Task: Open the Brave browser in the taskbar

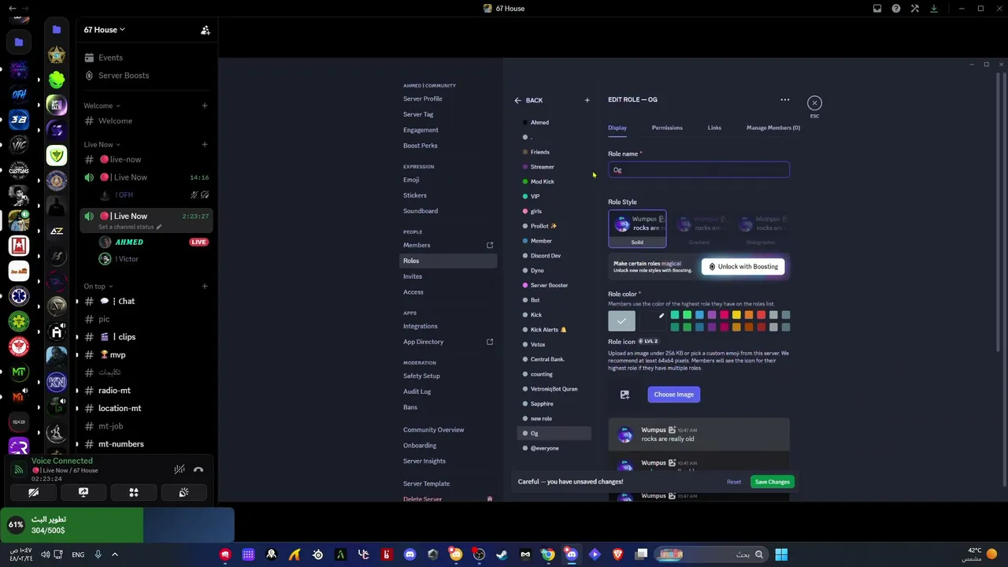Action: (617, 554)
